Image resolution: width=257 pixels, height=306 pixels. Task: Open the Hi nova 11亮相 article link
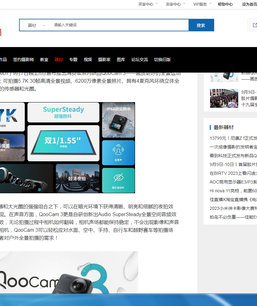pos(233,191)
